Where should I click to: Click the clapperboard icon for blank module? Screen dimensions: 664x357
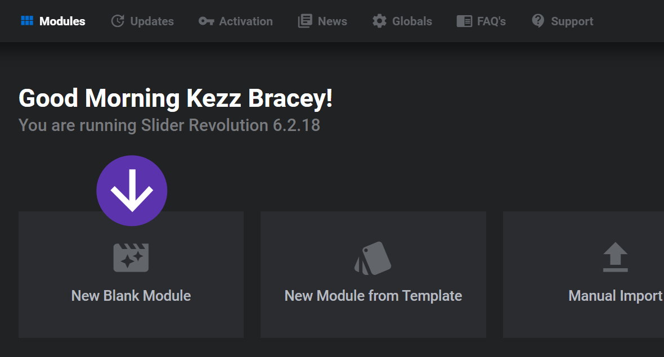[x=131, y=258]
